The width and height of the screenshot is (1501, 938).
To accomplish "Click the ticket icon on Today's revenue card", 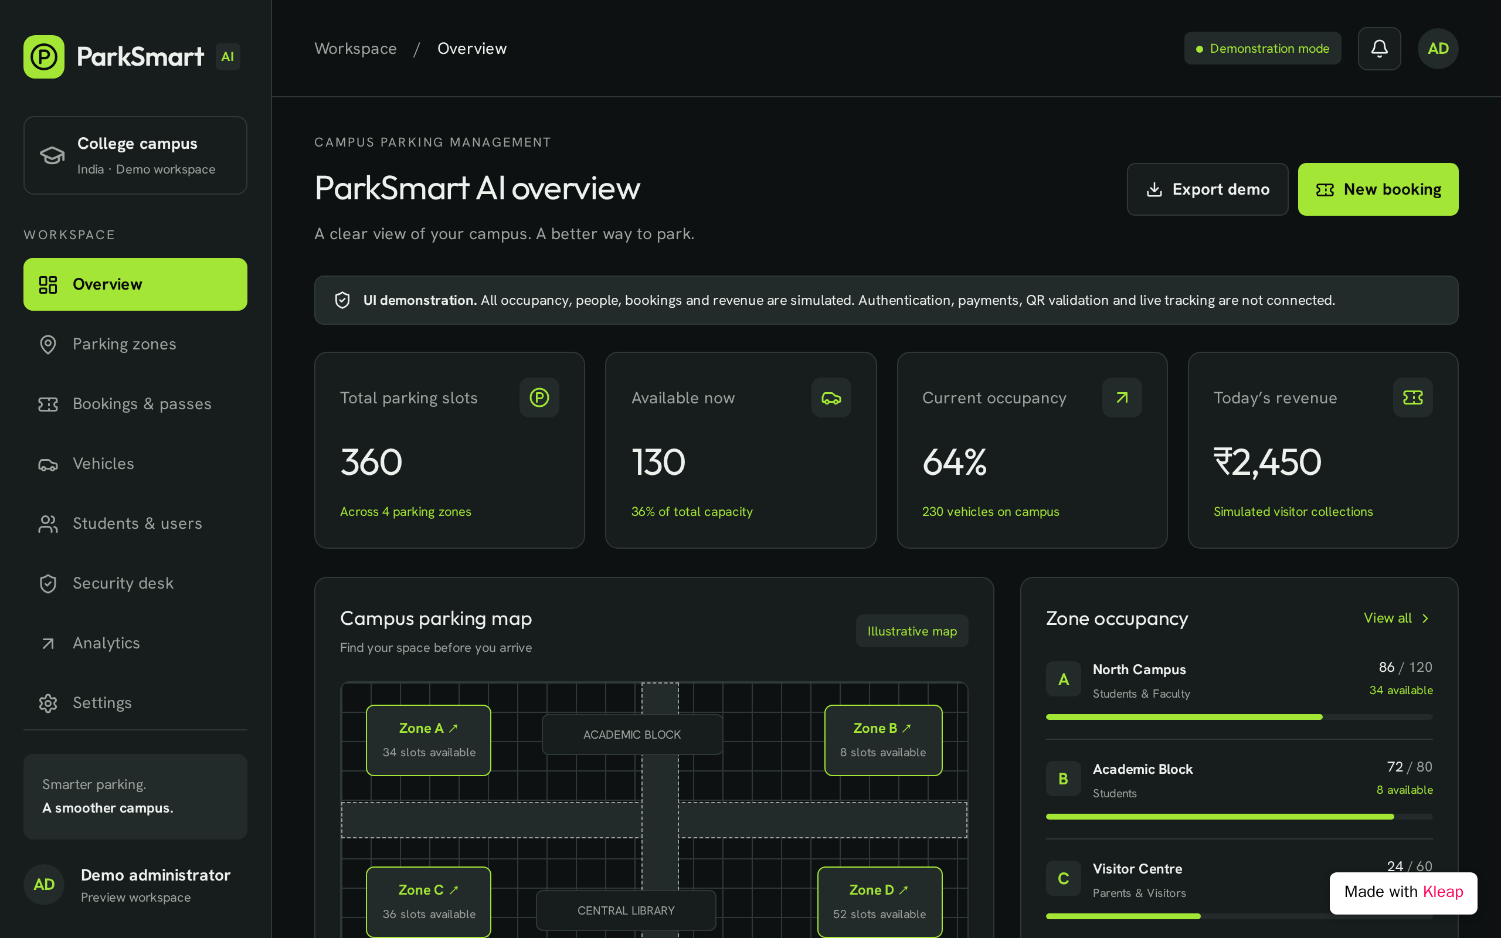I will pos(1413,397).
